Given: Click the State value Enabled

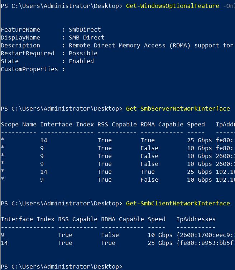Looking at the screenshot, I should [81, 61].
